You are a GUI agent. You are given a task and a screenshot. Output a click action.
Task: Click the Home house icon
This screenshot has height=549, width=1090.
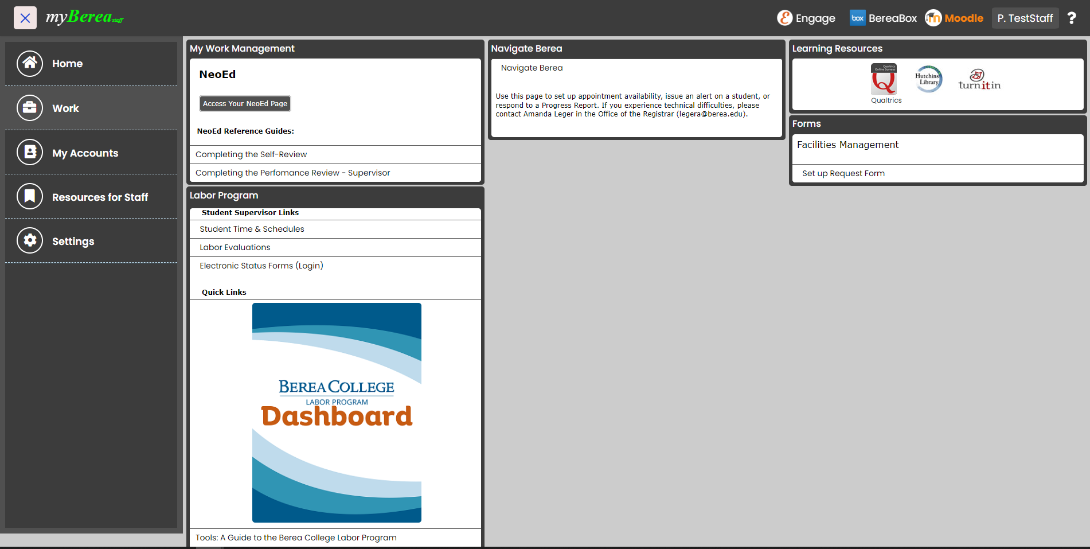pos(30,64)
